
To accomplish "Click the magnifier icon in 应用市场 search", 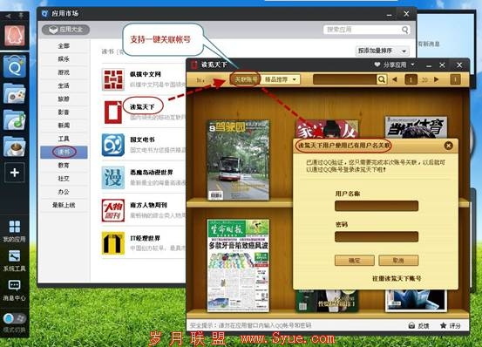I will [405, 30].
